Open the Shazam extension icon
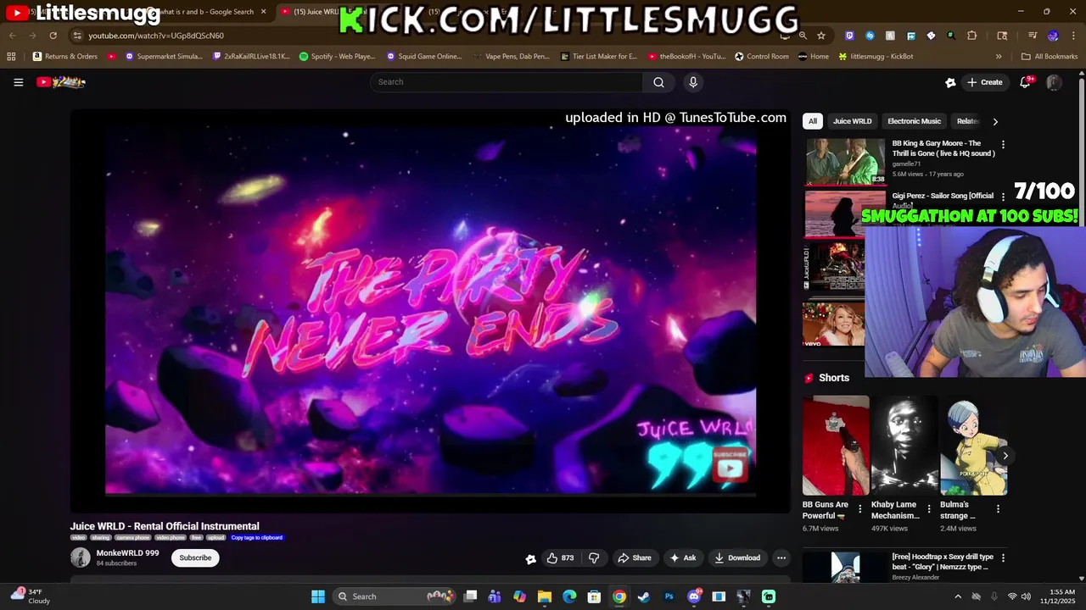Viewport: 1086px width, 610px height. [870, 36]
